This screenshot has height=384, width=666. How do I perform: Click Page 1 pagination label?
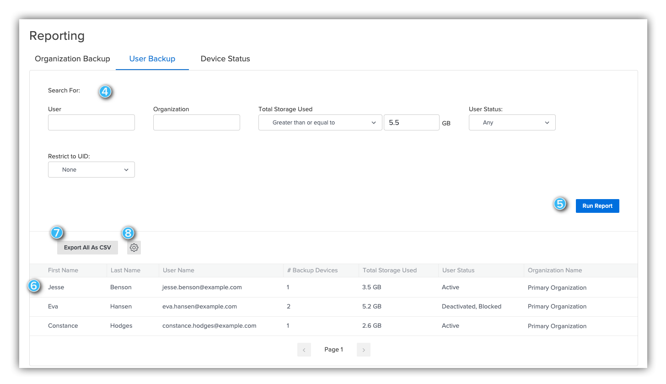[x=333, y=350]
